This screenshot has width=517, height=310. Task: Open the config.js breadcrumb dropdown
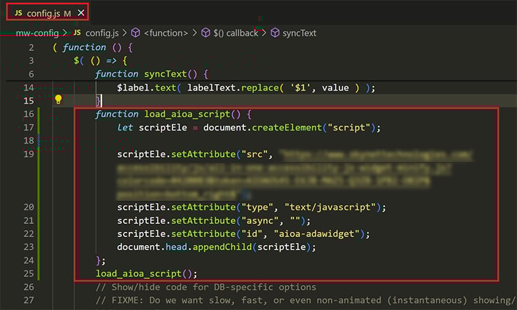point(103,33)
